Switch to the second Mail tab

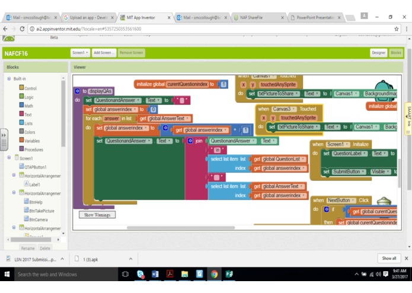tap(202, 18)
